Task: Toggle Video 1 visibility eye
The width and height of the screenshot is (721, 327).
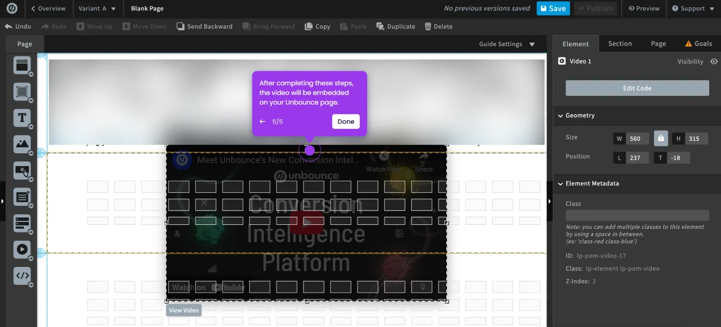Action: (714, 61)
